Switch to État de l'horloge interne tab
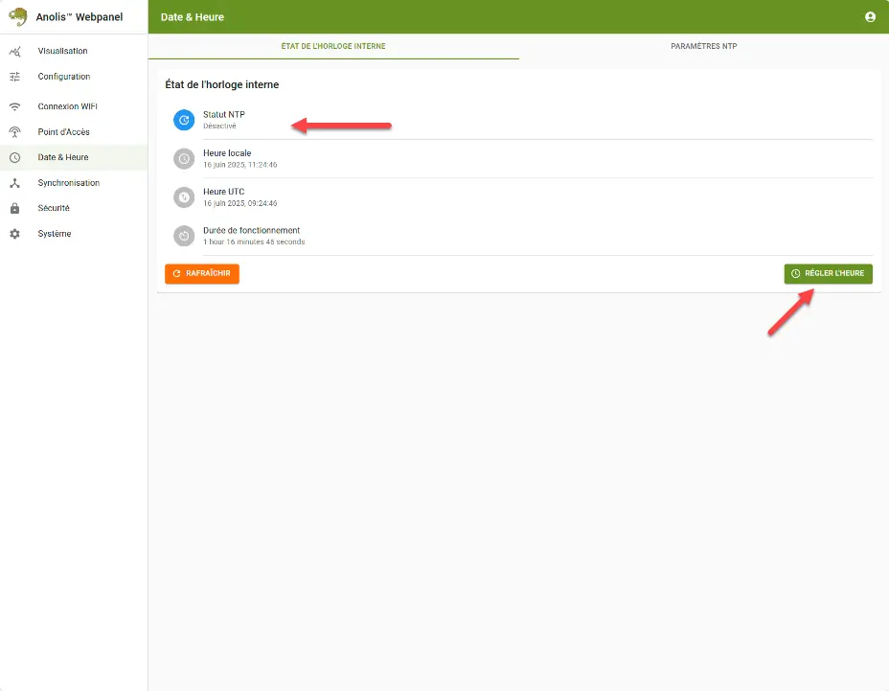 (x=333, y=47)
